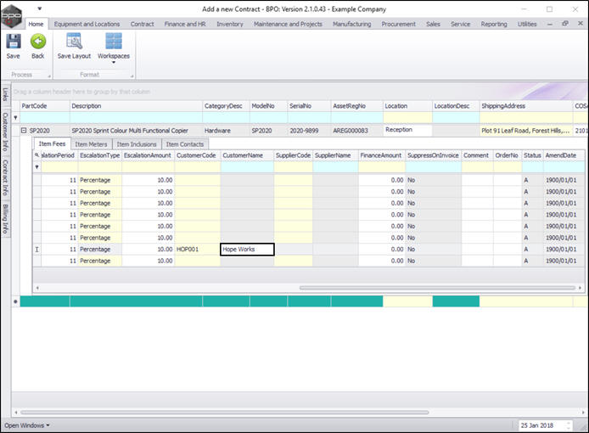Viewport: 589px width, 433px height.
Task: Click the main grid horizontal scrollbar
Action: pyautogui.click(x=224, y=413)
